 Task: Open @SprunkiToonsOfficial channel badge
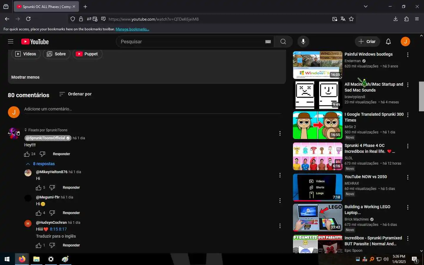click(48, 138)
